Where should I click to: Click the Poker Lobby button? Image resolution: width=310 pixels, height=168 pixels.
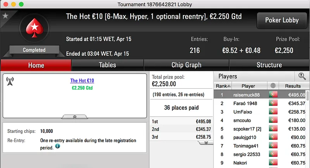pyautogui.click(x=281, y=20)
